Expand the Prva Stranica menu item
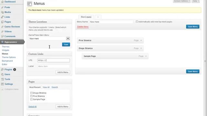This screenshot has width=207, height=116. (x=141, y=40)
